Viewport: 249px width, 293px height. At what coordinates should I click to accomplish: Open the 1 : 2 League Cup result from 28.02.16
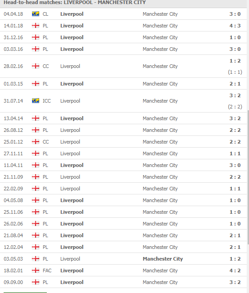click(235, 61)
